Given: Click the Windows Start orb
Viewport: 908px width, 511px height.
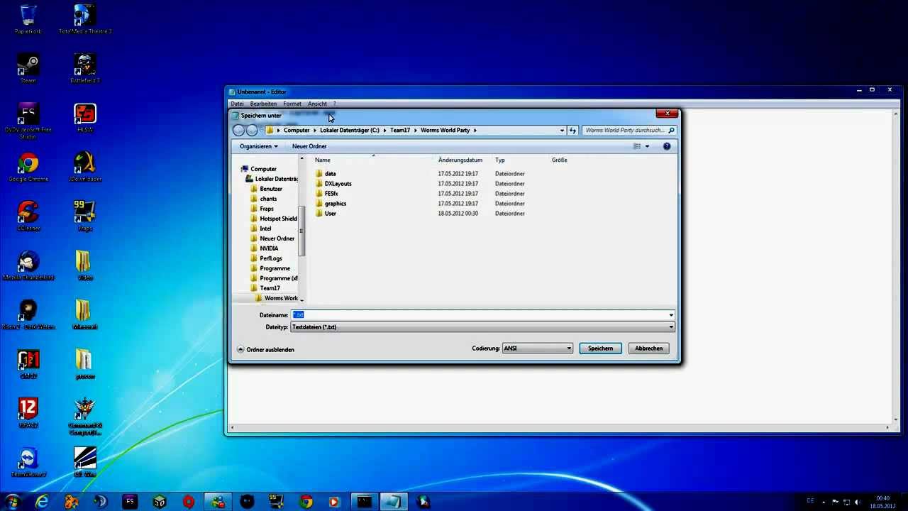Looking at the screenshot, I should [12, 502].
